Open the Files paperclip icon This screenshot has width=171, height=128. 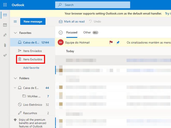tap(5, 45)
